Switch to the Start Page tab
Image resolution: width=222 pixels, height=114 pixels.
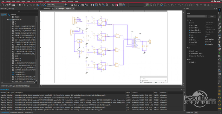47,9
